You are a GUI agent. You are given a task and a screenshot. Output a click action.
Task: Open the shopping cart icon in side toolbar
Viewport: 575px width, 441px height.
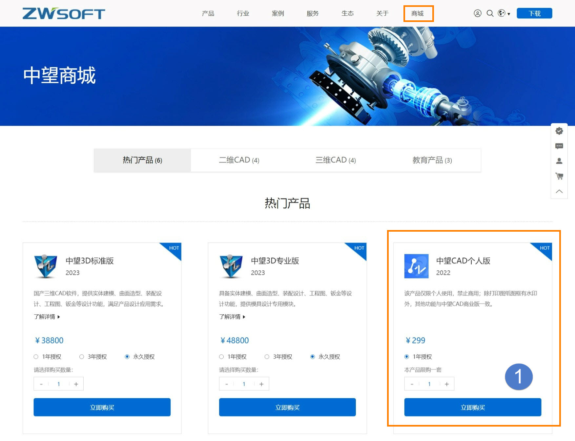tap(559, 176)
